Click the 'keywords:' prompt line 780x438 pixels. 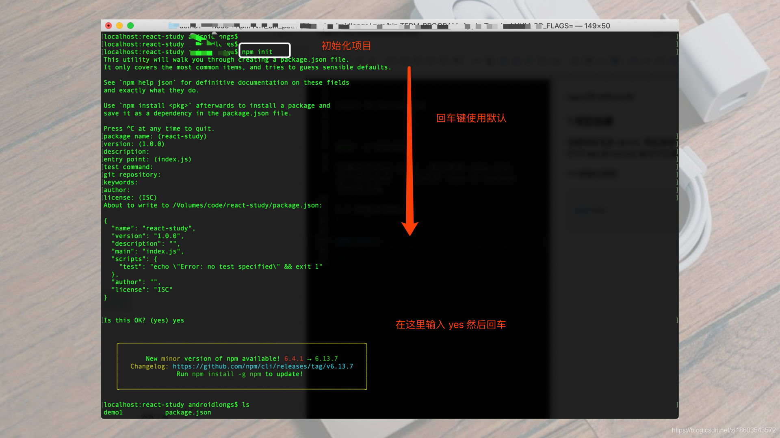121,182
